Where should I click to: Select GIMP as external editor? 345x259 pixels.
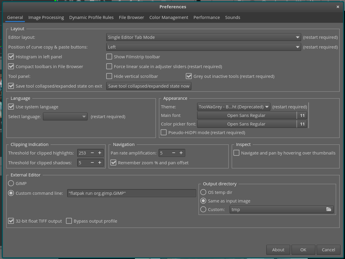coord(11,184)
